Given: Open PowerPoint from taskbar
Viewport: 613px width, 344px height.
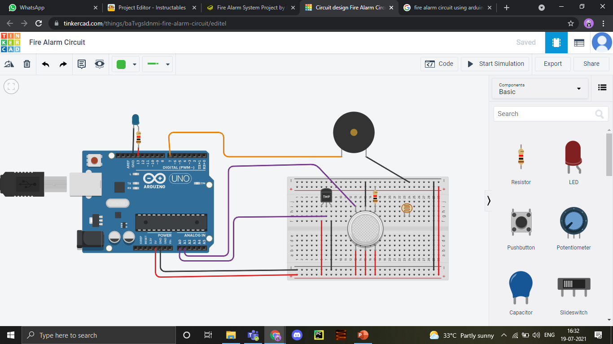Looking at the screenshot, I should pos(363,335).
